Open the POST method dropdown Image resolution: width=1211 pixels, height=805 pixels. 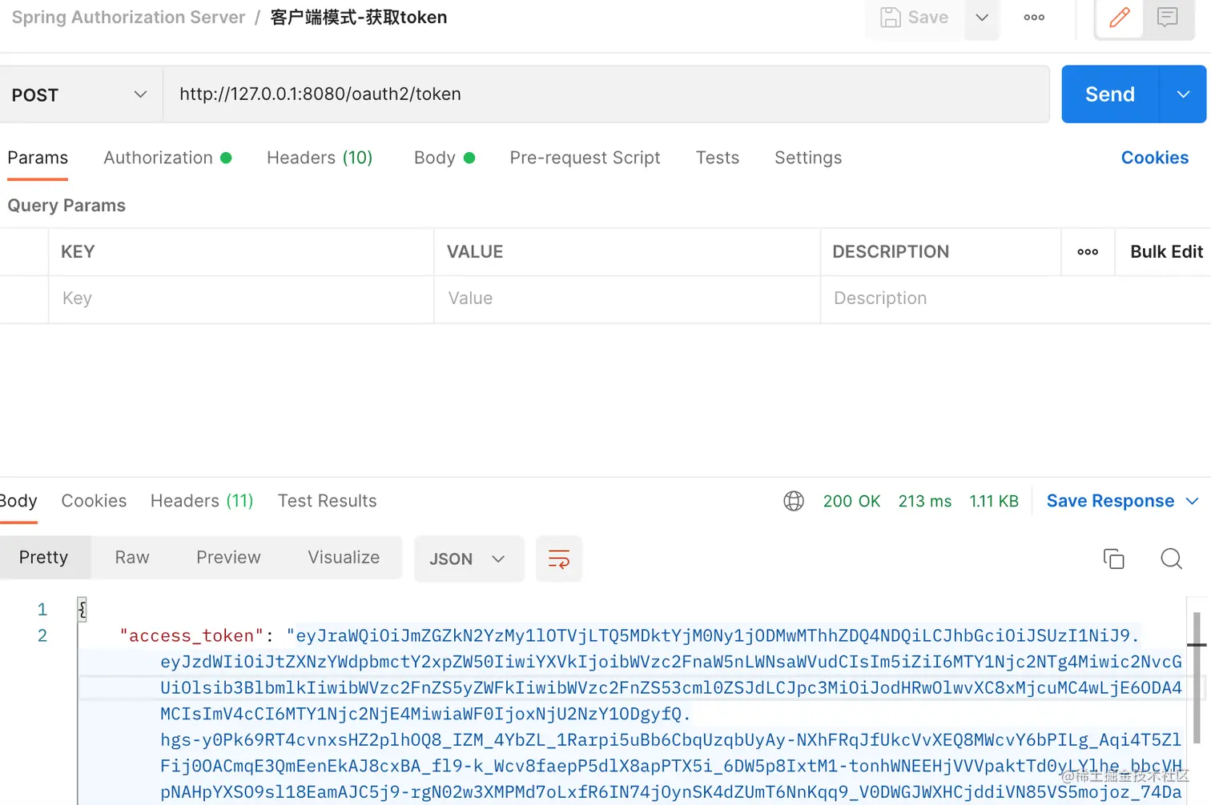(80, 94)
